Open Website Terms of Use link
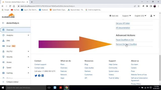The image size is (161, 90). 139,74
